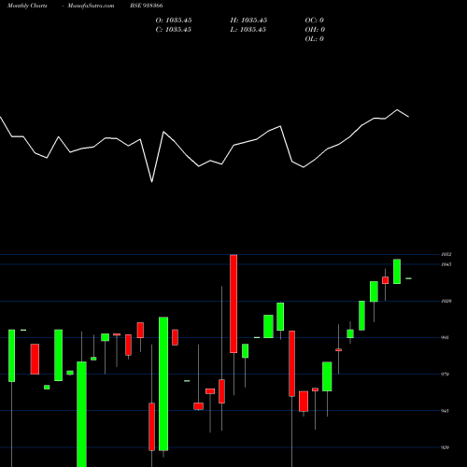This screenshot has height=467, width=467.
Task: Click the high value 'H: 1035.45'
Action: pyautogui.click(x=248, y=21)
